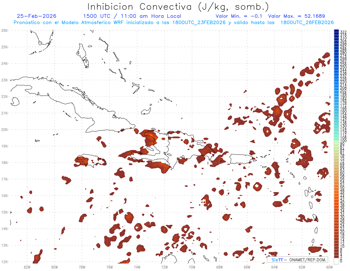Click the '22N' latitude label
The height and width of the screenshot is (271, 350).
click(4, 96)
